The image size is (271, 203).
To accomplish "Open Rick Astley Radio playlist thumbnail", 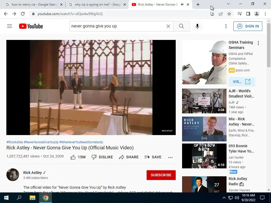I will [204, 184].
